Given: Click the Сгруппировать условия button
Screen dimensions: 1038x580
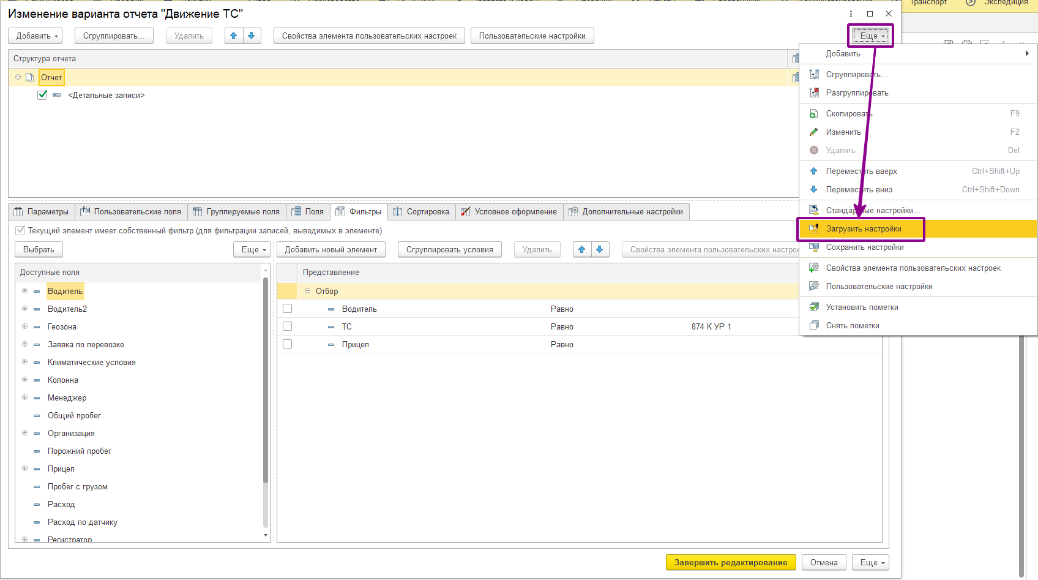Looking at the screenshot, I should click(450, 249).
